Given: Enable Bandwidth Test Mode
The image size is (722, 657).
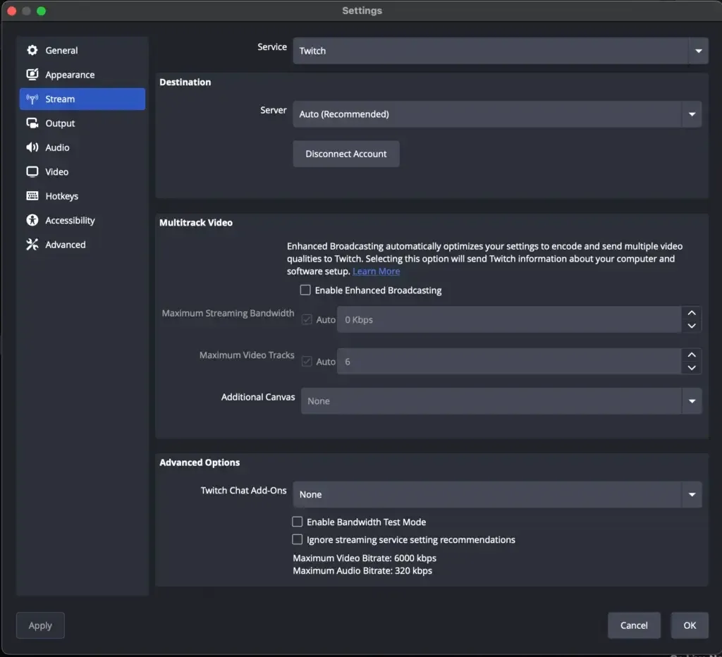Looking at the screenshot, I should point(298,522).
